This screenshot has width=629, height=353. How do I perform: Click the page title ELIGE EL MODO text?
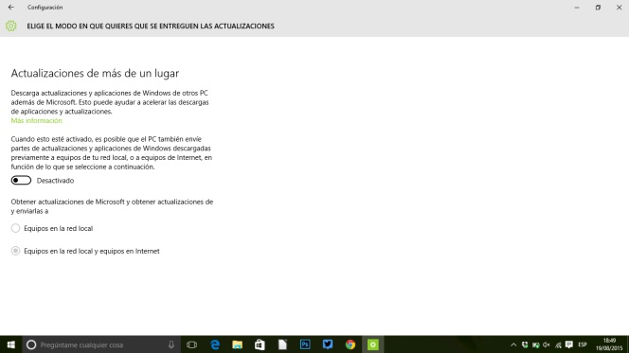click(x=151, y=26)
